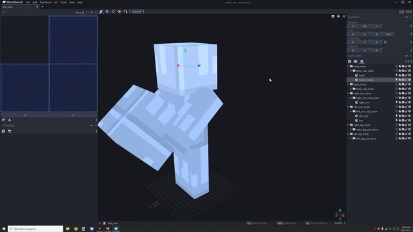Collapse the right_arm_bone group
413x232 pixels.
click(348, 93)
